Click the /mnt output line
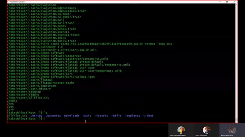 click(10, 104)
